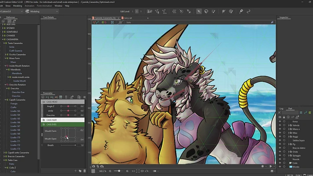Toggle lock circle for Spiaggia part
The width and height of the screenshot is (313, 176).
(284, 155)
